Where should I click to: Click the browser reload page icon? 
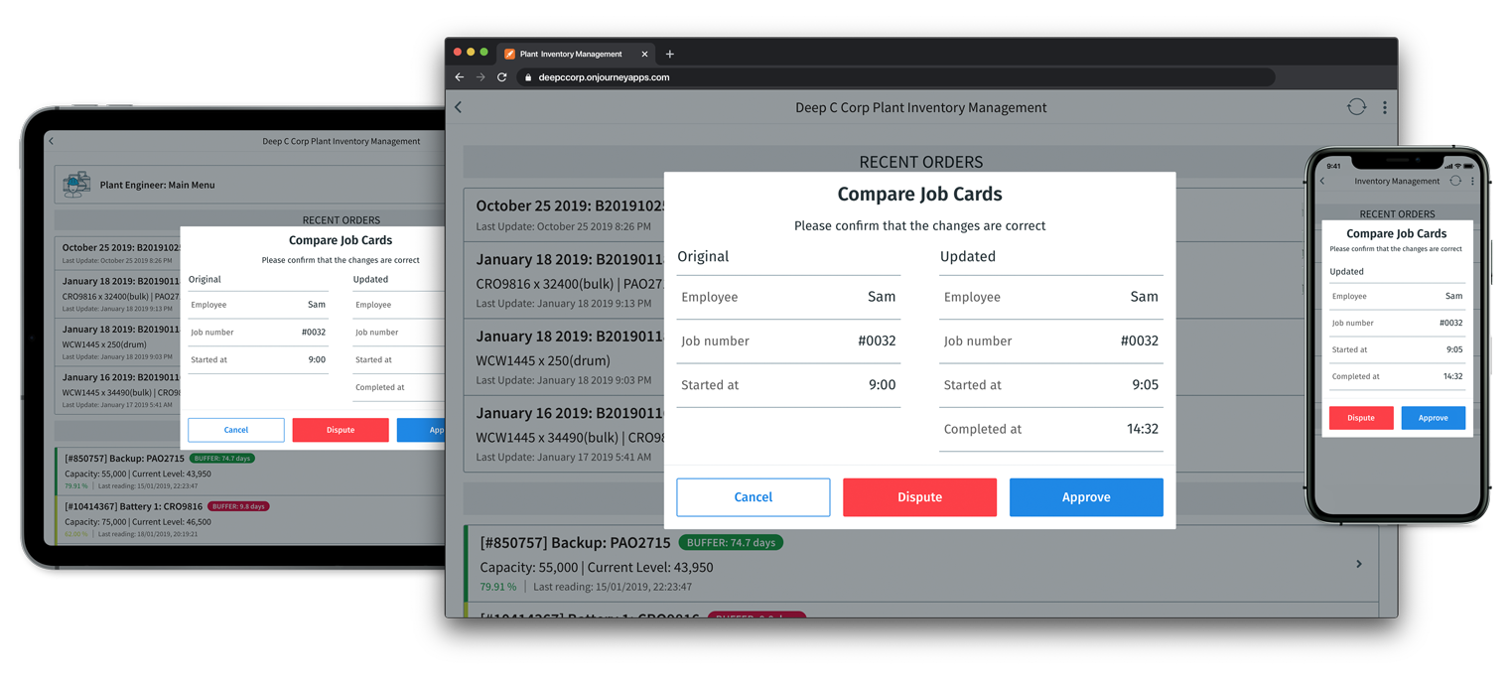(x=502, y=77)
